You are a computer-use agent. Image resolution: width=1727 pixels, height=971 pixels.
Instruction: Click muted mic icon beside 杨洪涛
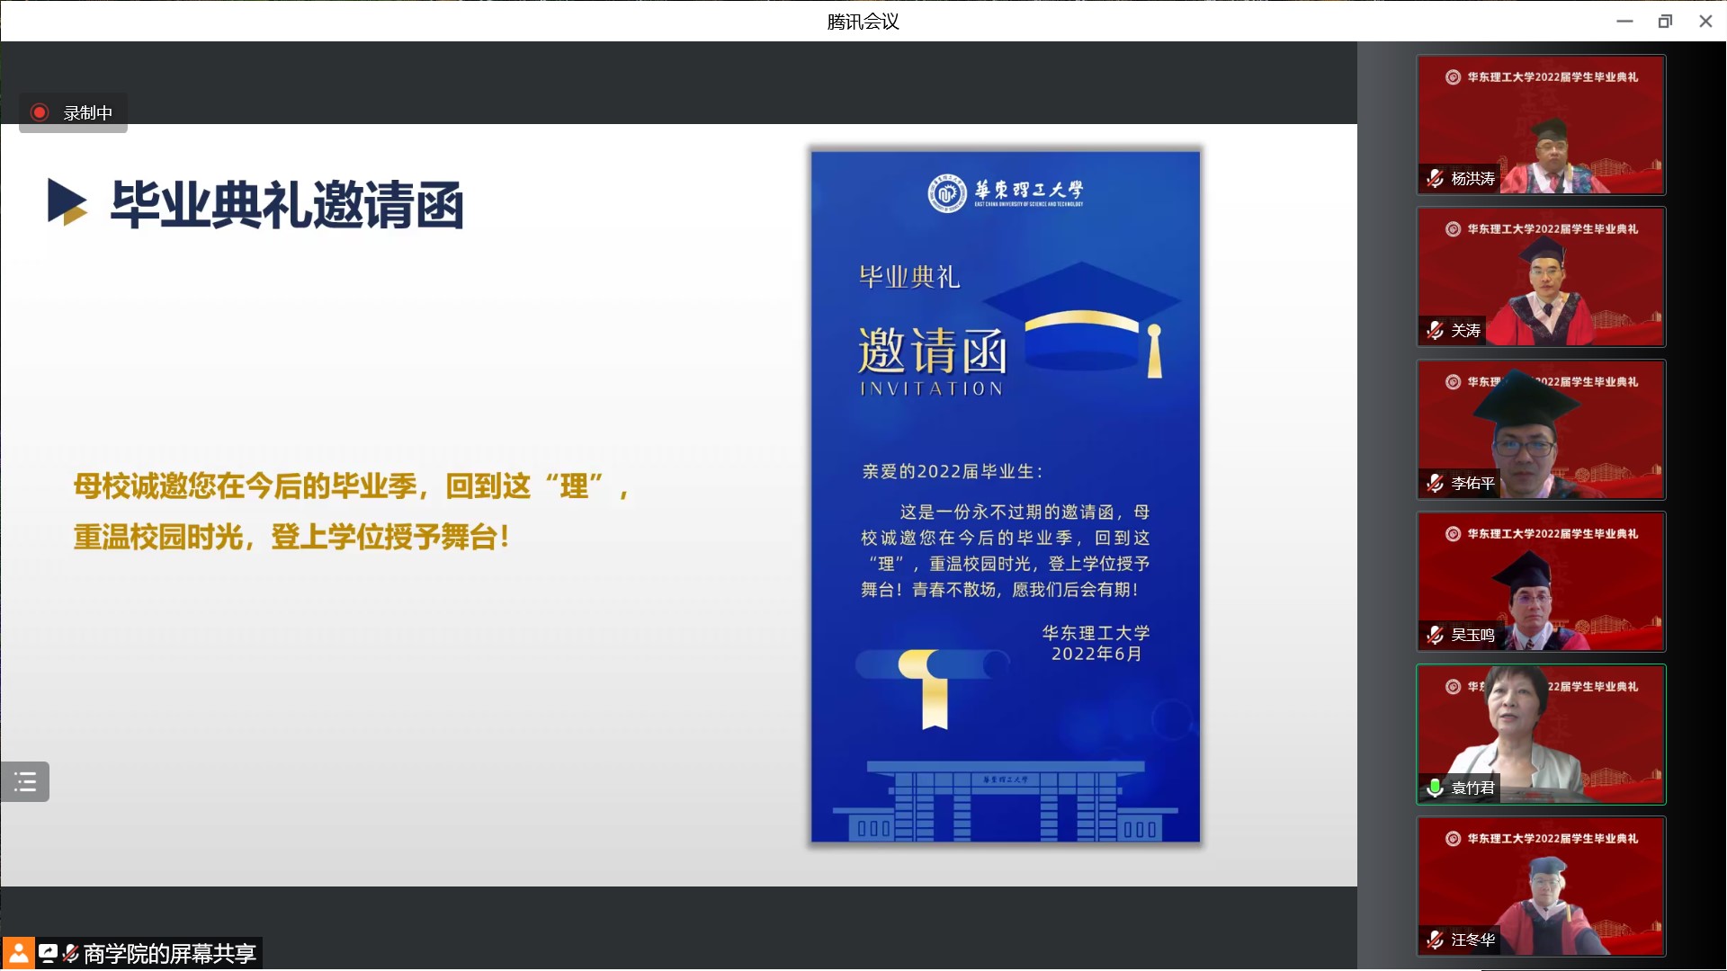pos(1436,179)
